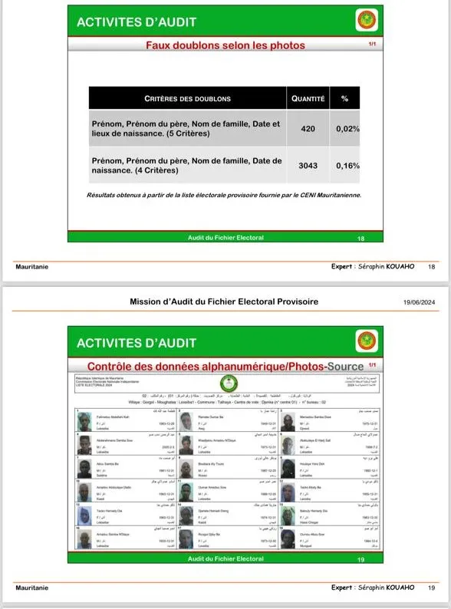Select the quantity cell showing 3043
451x609 pixels.
point(308,166)
